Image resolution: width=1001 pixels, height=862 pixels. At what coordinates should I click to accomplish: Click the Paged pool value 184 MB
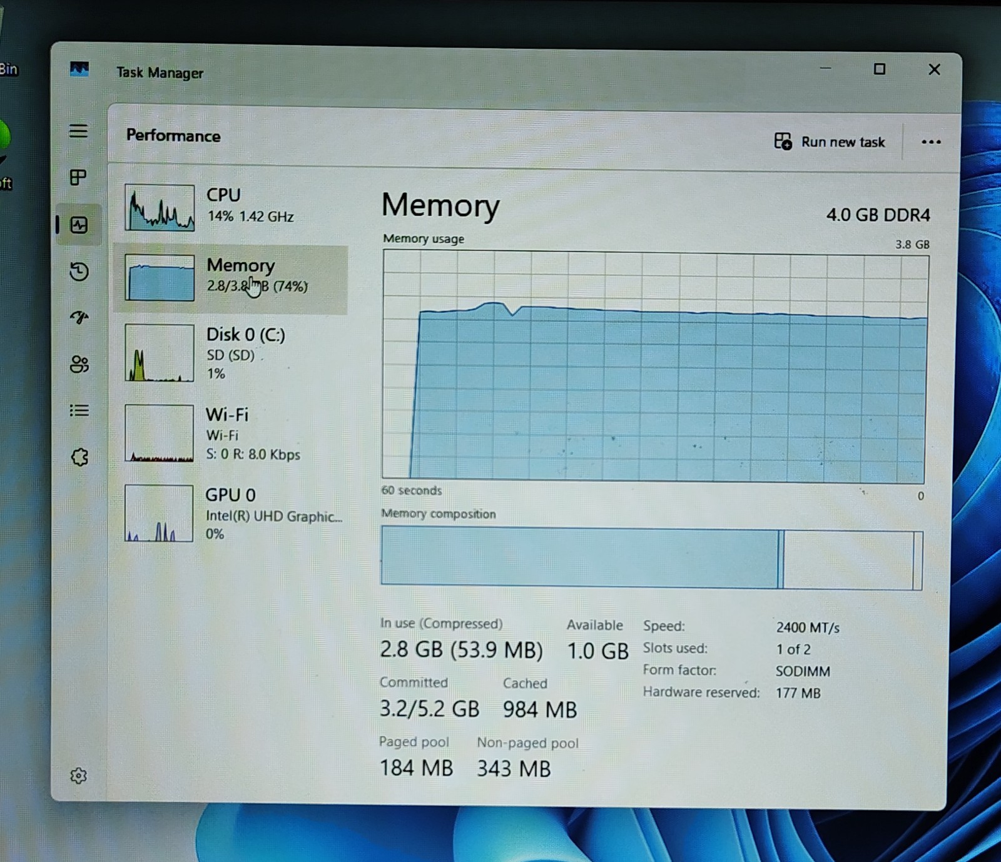coord(416,768)
